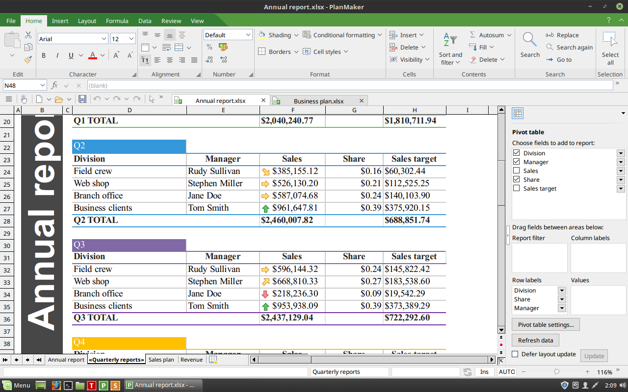Switch to the Insert ribbon tab

point(60,21)
